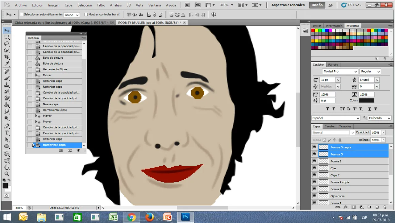Open the Capa menu

pos(69,5)
